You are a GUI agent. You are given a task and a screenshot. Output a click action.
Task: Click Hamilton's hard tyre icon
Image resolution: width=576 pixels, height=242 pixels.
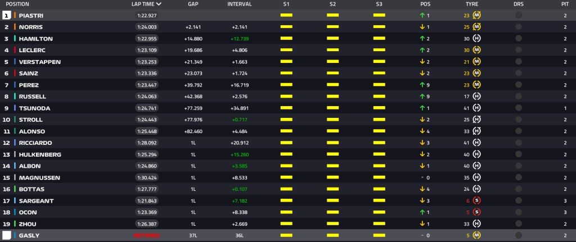(x=477, y=39)
